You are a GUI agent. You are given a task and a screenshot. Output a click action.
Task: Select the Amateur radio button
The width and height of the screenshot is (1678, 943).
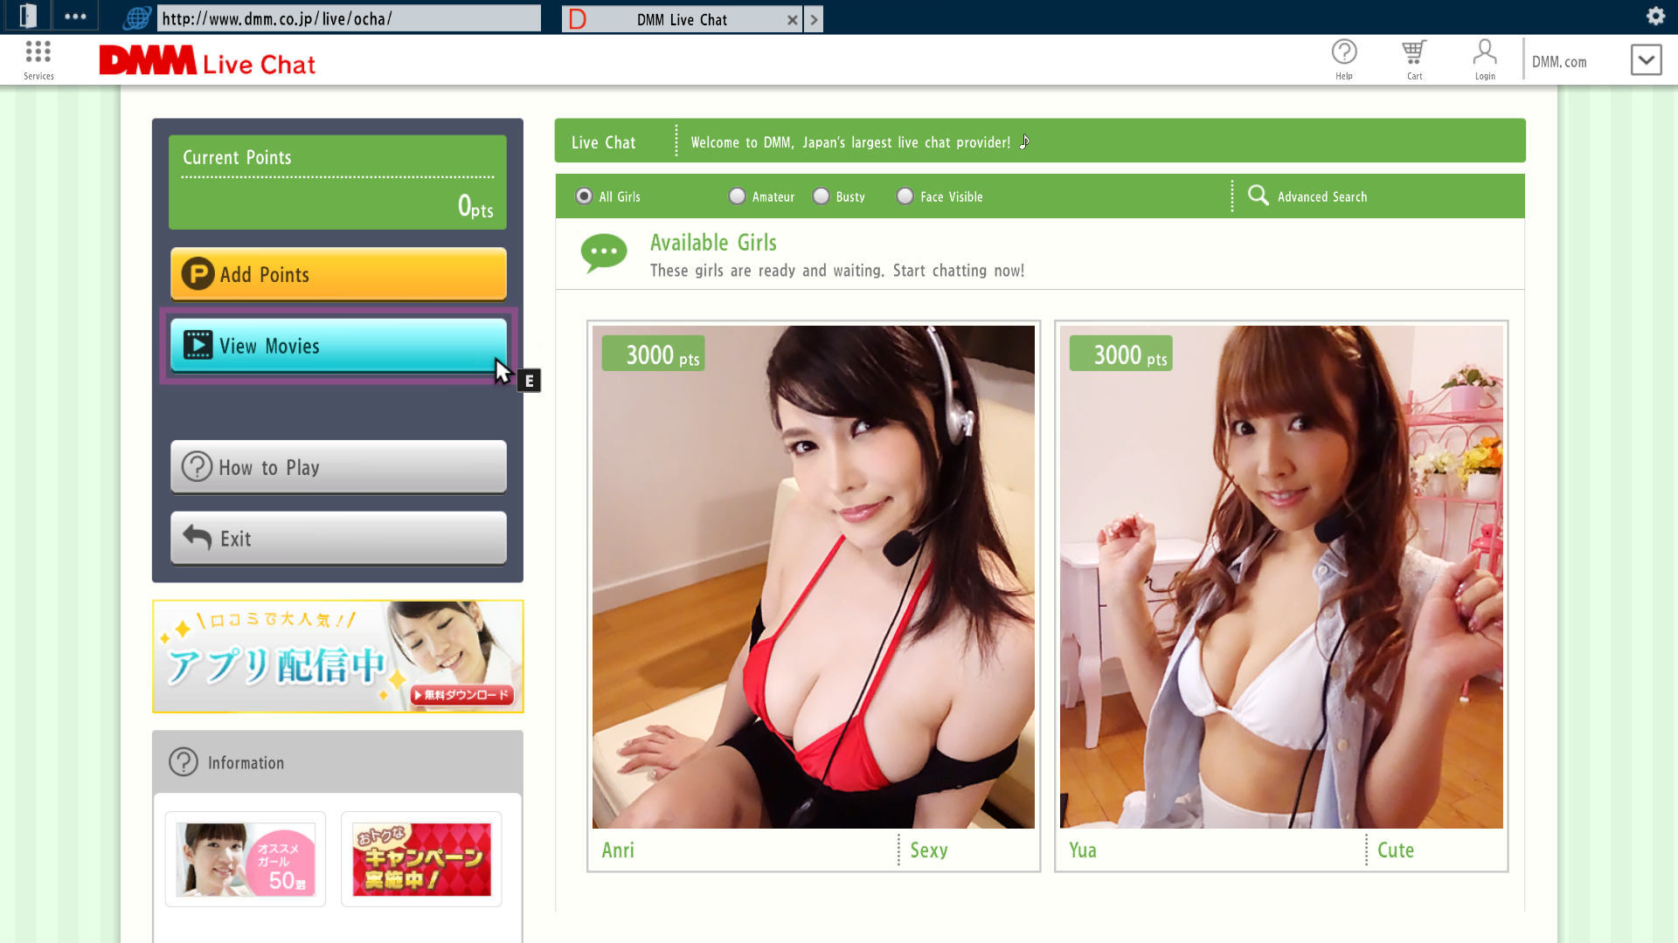[x=737, y=196]
